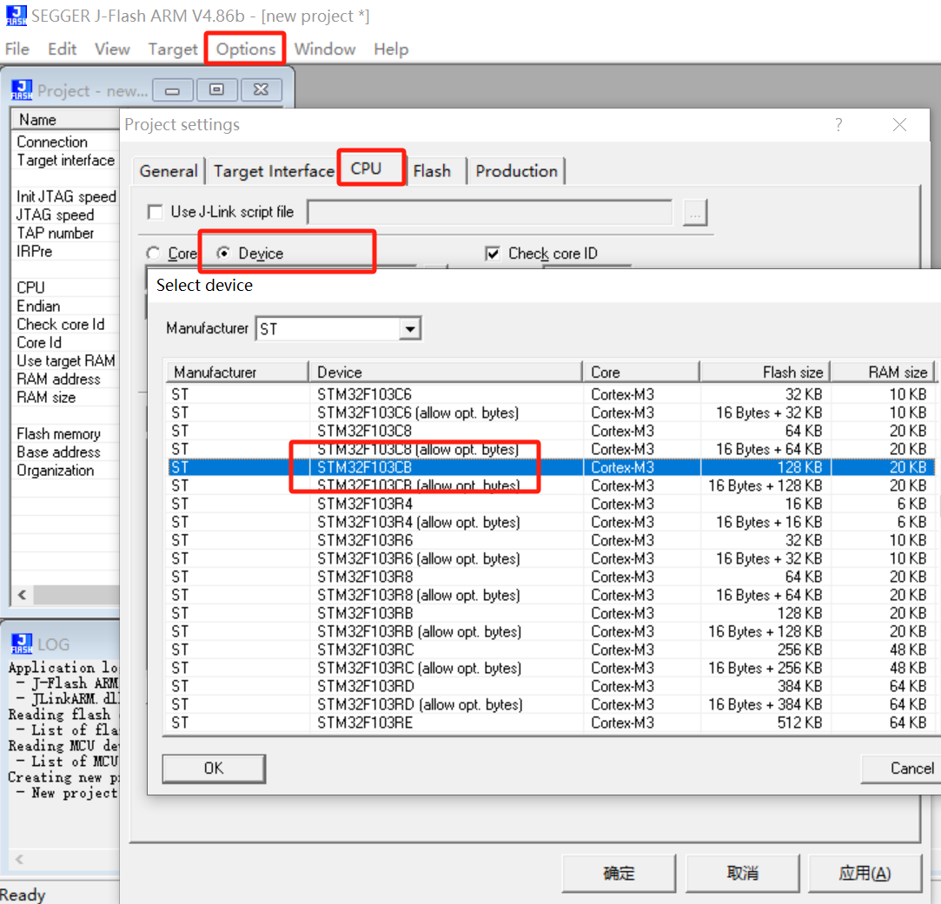Viewport: 941px width, 904px height.
Task: Confirm device selection with OK
Action: tap(214, 769)
